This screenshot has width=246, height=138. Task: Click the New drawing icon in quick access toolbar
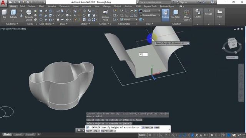coord(10,2)
